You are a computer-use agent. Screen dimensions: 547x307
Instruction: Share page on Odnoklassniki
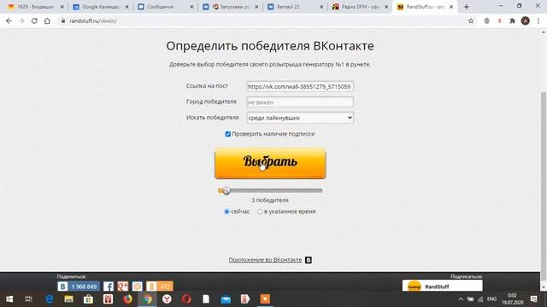pyautogui.click(x=160, y=287)
